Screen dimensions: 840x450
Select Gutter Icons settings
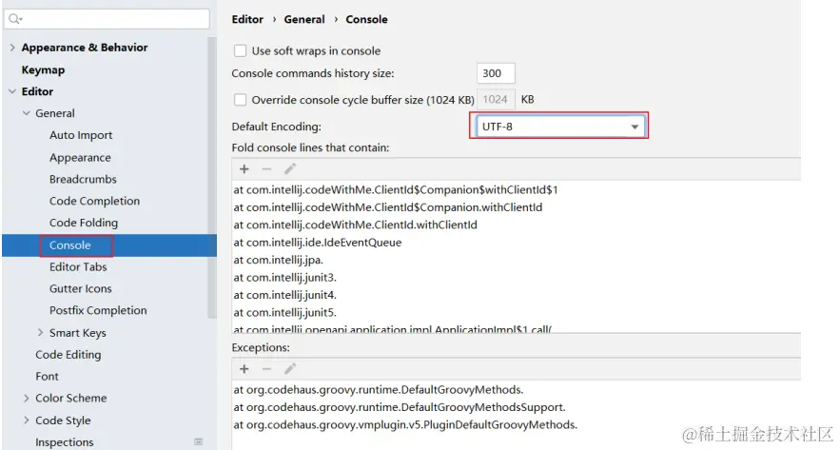click(x=81, y=289)
